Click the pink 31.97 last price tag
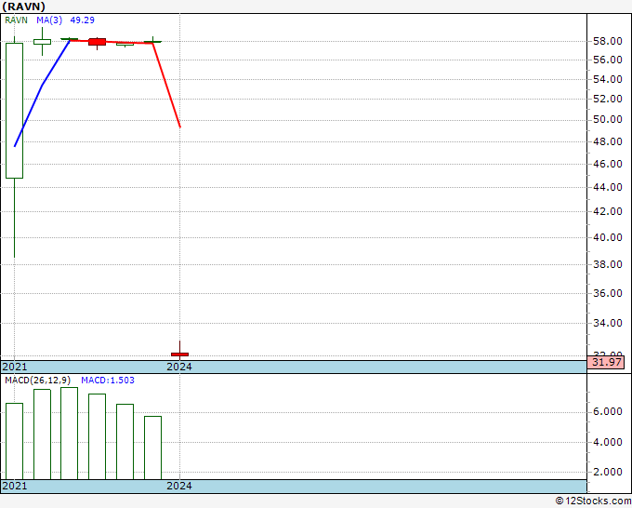The image size is (632, 508). (x=606, y=362)
